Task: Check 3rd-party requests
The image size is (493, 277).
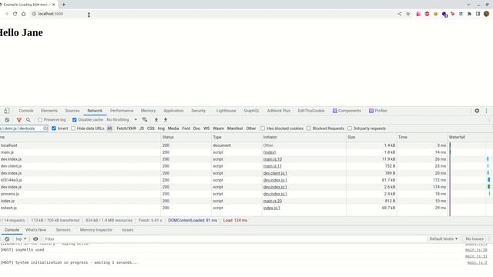Action: (350, 128)
